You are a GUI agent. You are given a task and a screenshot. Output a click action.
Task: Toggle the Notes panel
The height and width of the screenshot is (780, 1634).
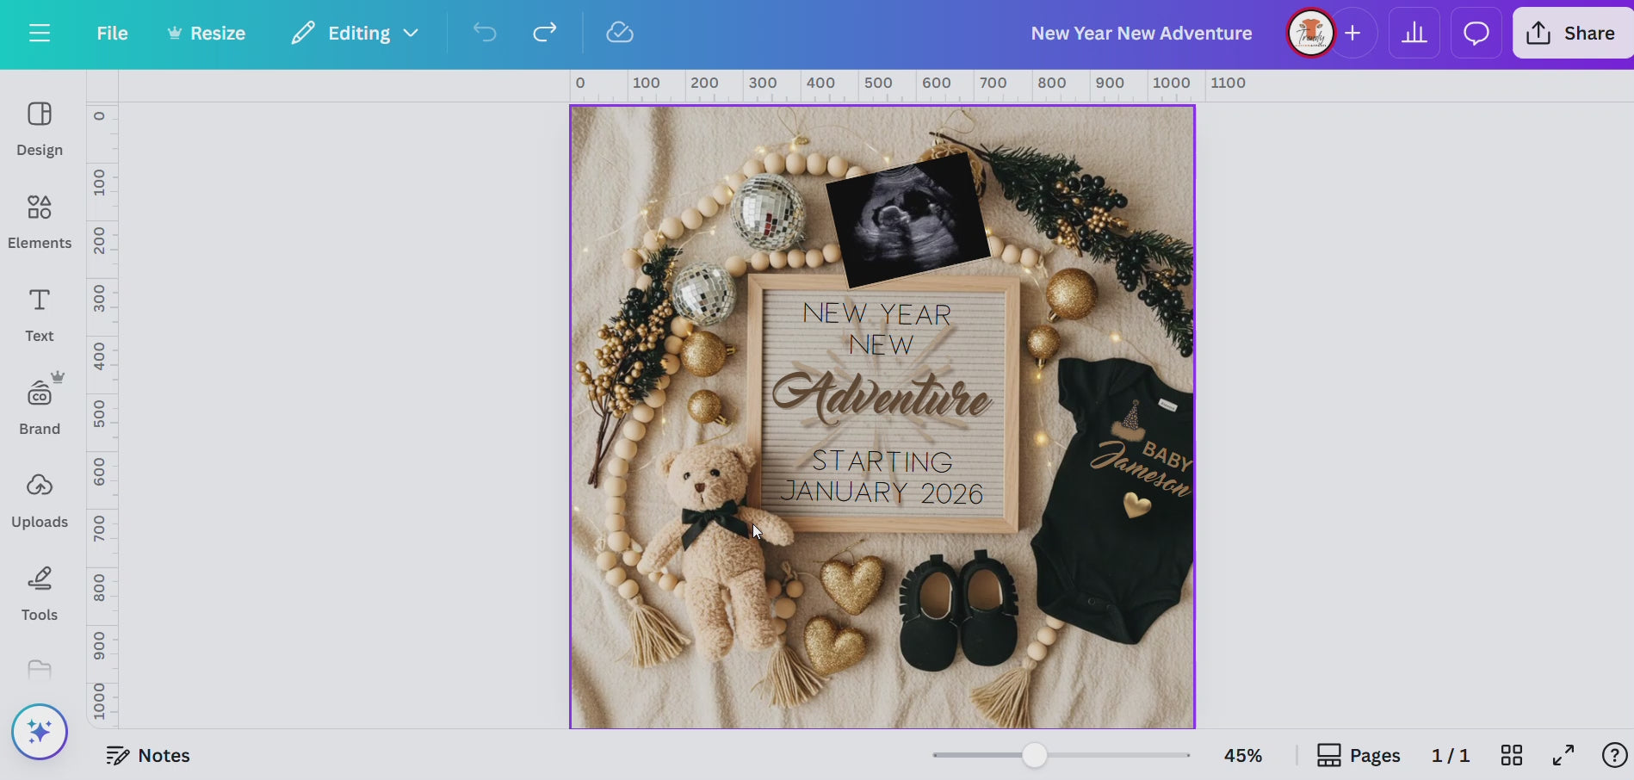click(148, 755)
